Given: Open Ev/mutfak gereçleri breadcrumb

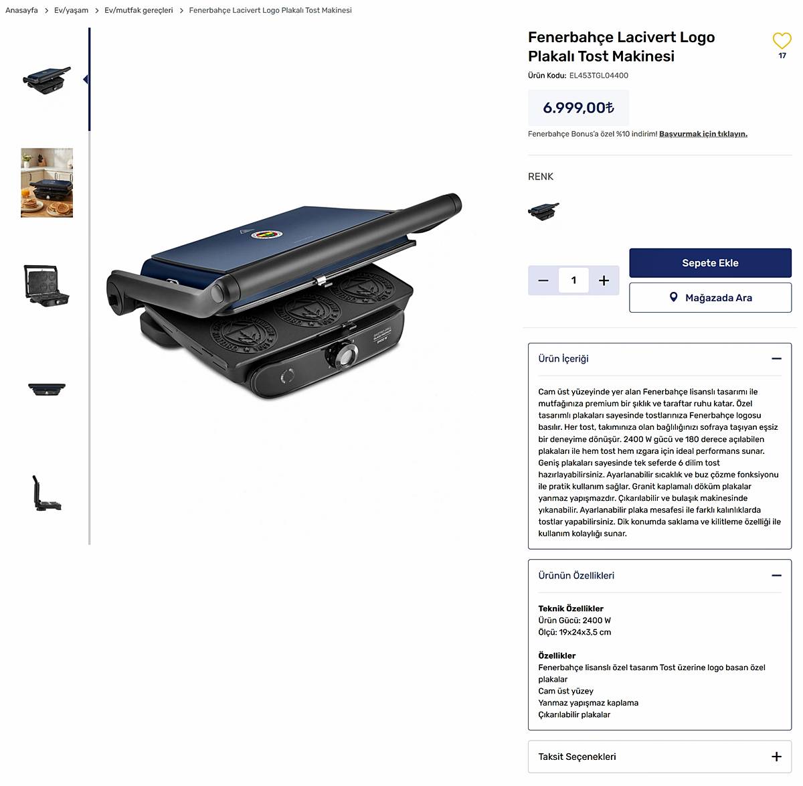Looking at the screenshot, I should (x=139, y=10).
